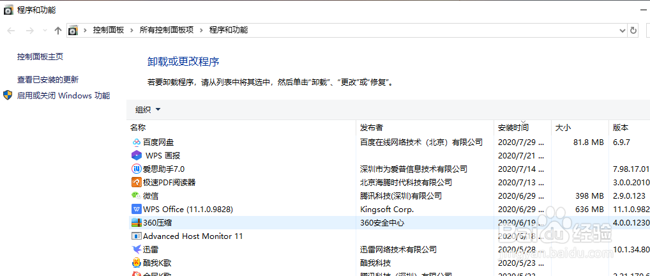Click size value 636 MB
650x276 pixels.
[x=589, y=209]
